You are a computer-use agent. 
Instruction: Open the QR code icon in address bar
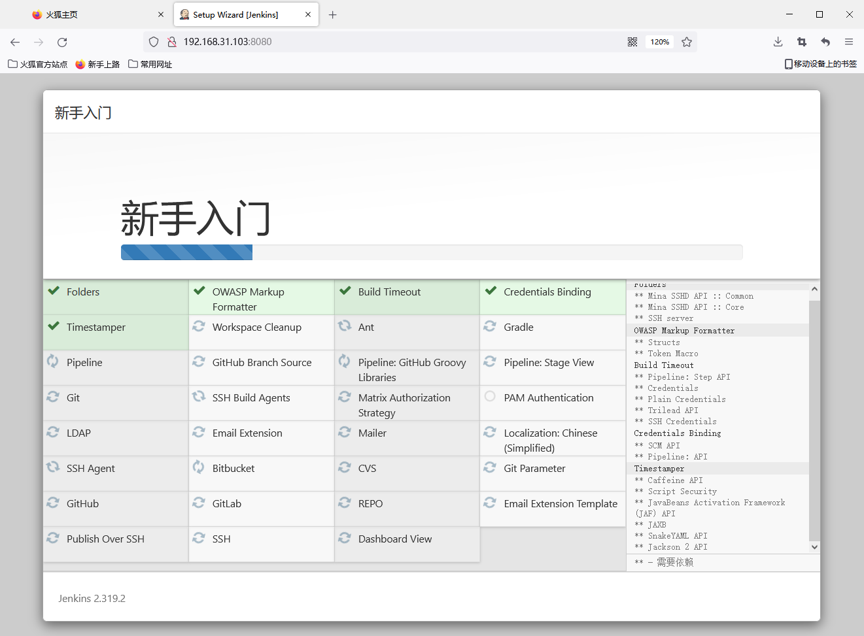[632, 42]
